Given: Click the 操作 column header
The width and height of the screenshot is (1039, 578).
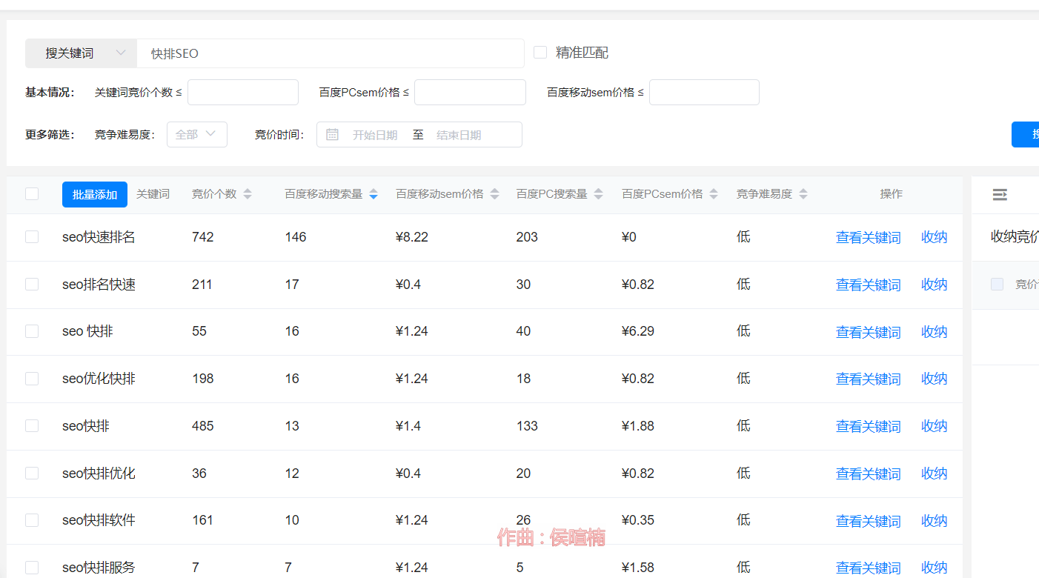Looking at the screenshot, I should click(892, 194).
